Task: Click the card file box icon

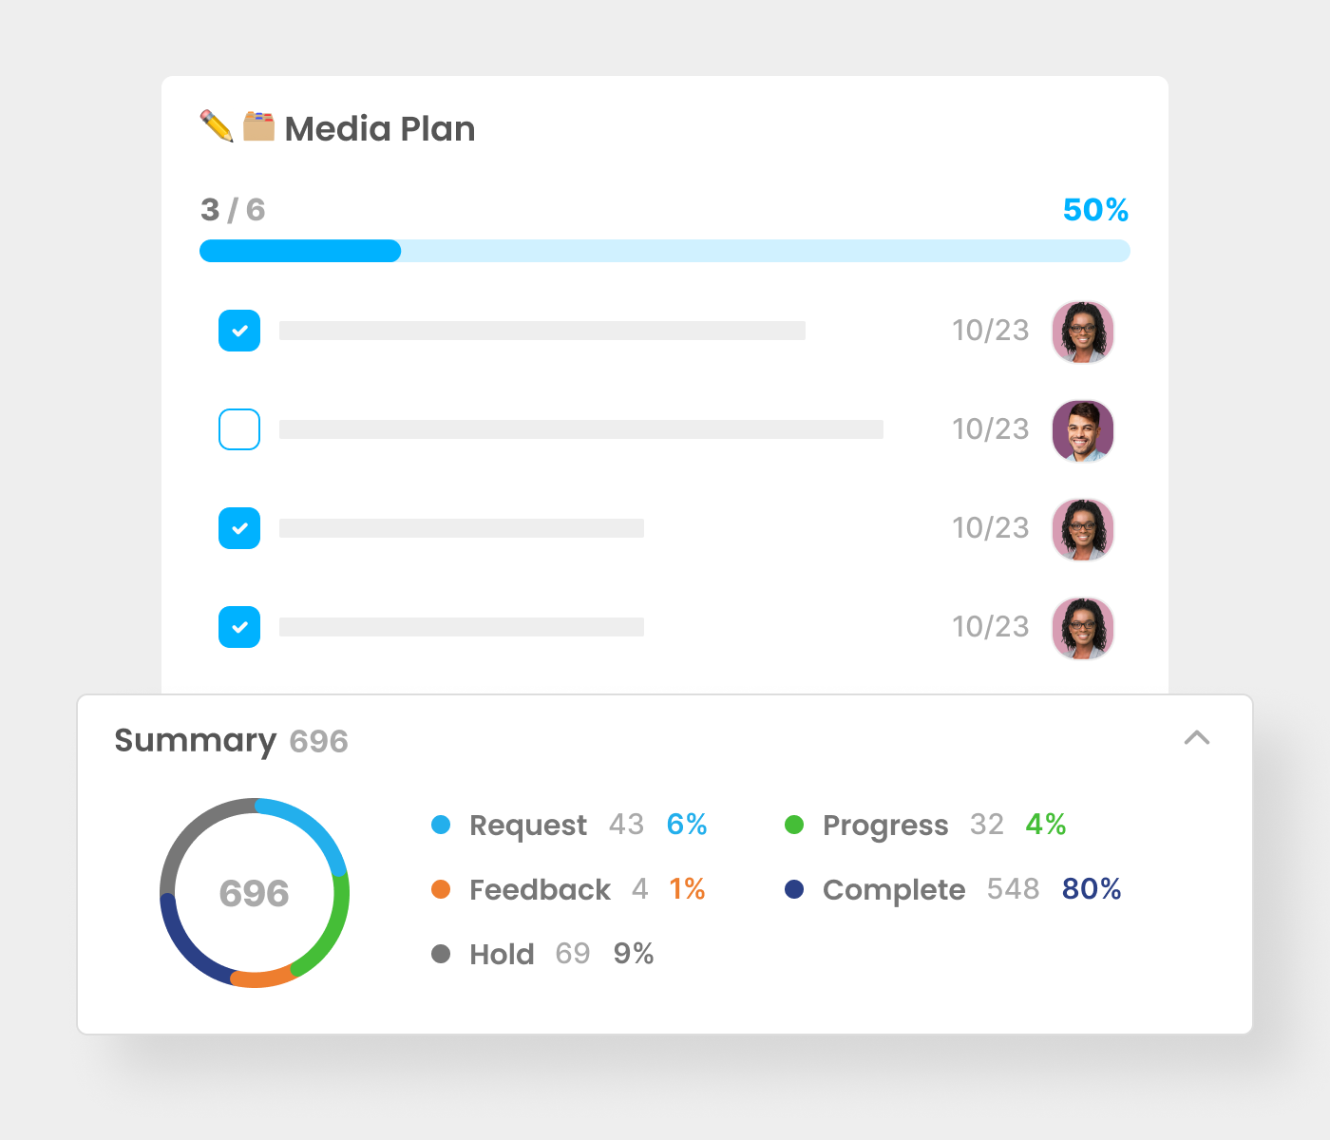Action: [258, 126]
